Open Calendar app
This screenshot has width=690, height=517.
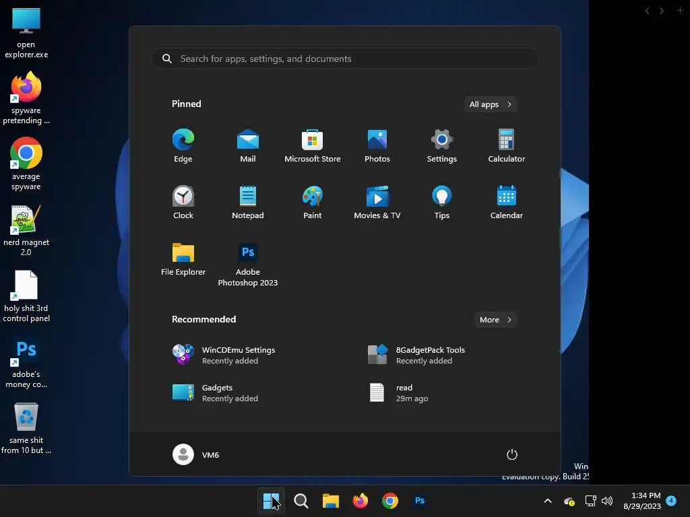click(507, 202)
